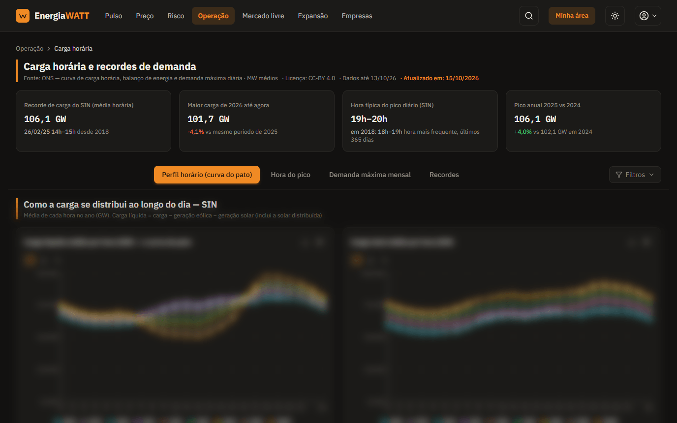
Task: Click the Pico anual 2025 vs 2024 card
Action: (x=584, y=121)
